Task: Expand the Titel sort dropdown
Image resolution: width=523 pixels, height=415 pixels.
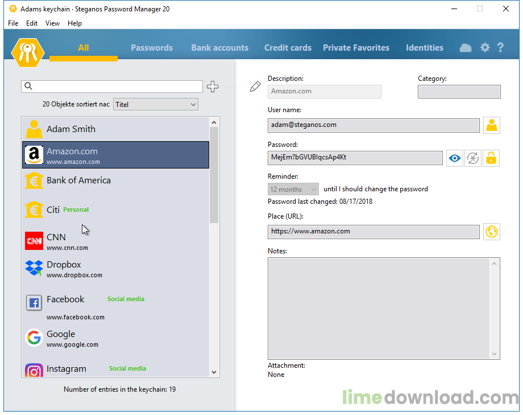Action: pyautogui.click(x=156, y=104)
